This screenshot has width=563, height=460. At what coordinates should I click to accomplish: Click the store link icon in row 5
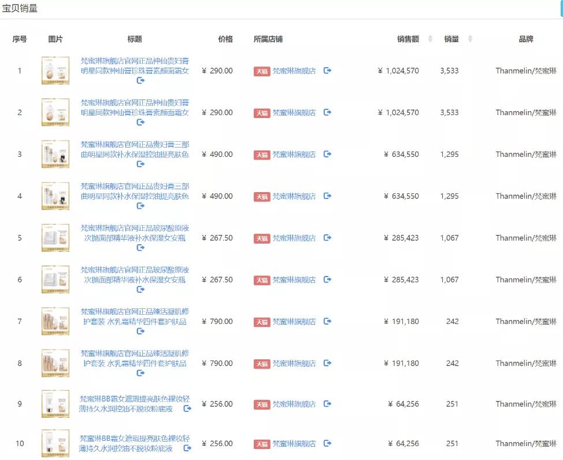point(327,238)
